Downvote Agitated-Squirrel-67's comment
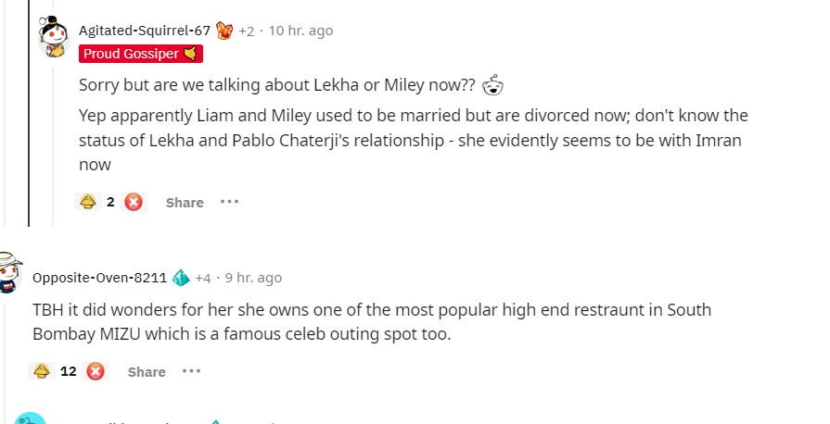 click(x=134, y=202)
